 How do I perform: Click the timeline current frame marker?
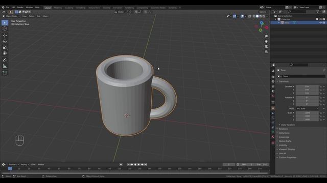[x=10, y=168]
